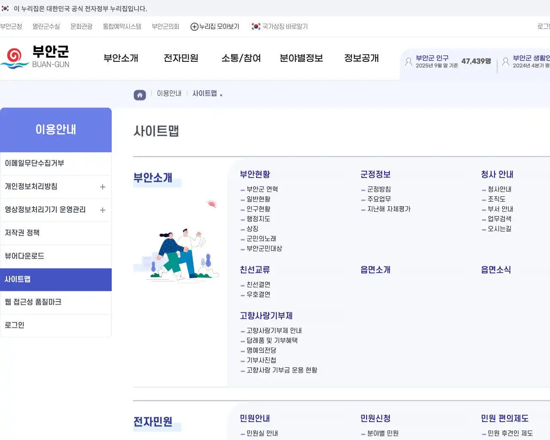Open the 전자민원 main menu
Viewport: 550px width, 440px height.
click(x=181, y=58)
